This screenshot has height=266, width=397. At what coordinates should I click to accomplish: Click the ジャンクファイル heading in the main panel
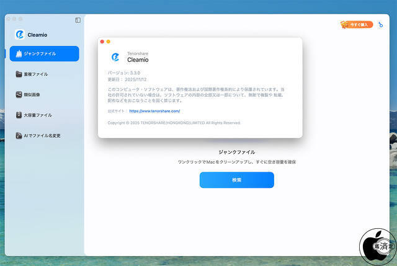[236, 152]
